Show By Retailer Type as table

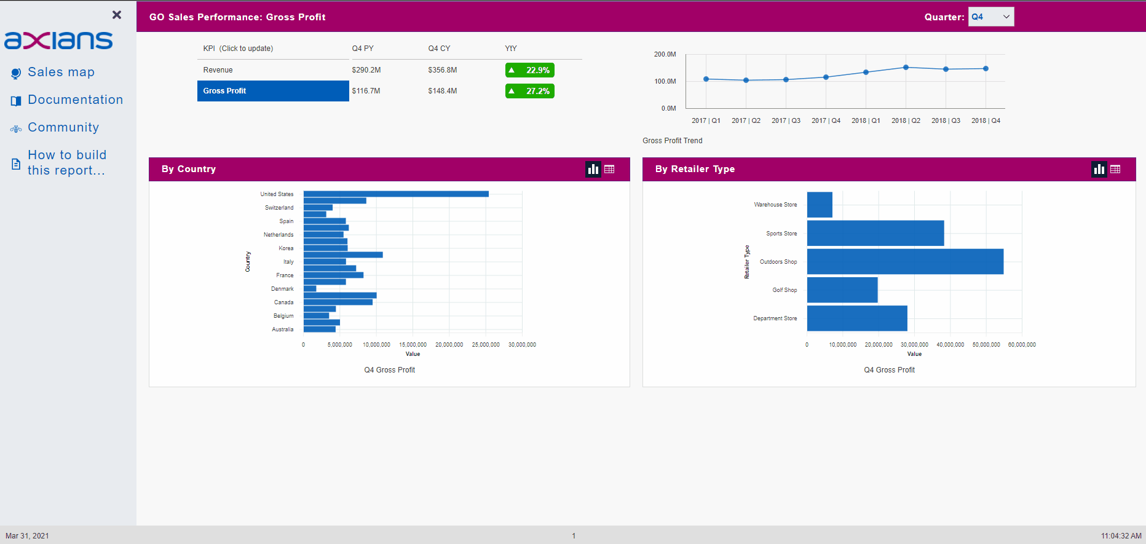point(1115,169)
